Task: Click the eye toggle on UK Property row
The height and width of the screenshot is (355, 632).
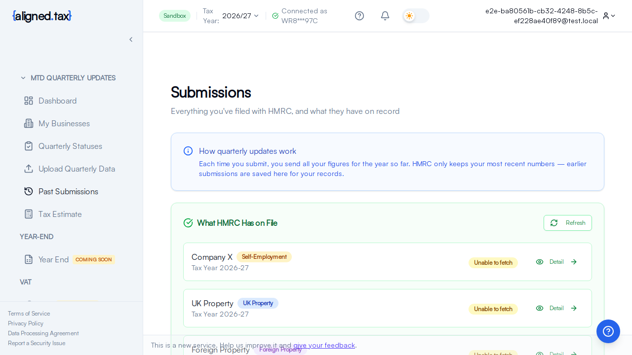Action: tap(540, 308)
